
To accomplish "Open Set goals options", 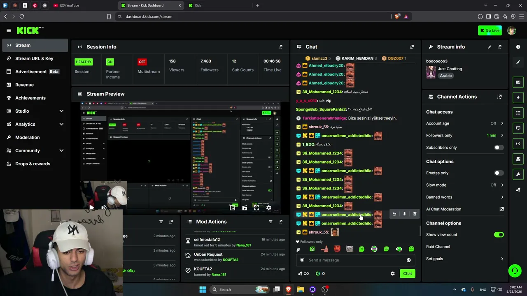I will point(465,259).
